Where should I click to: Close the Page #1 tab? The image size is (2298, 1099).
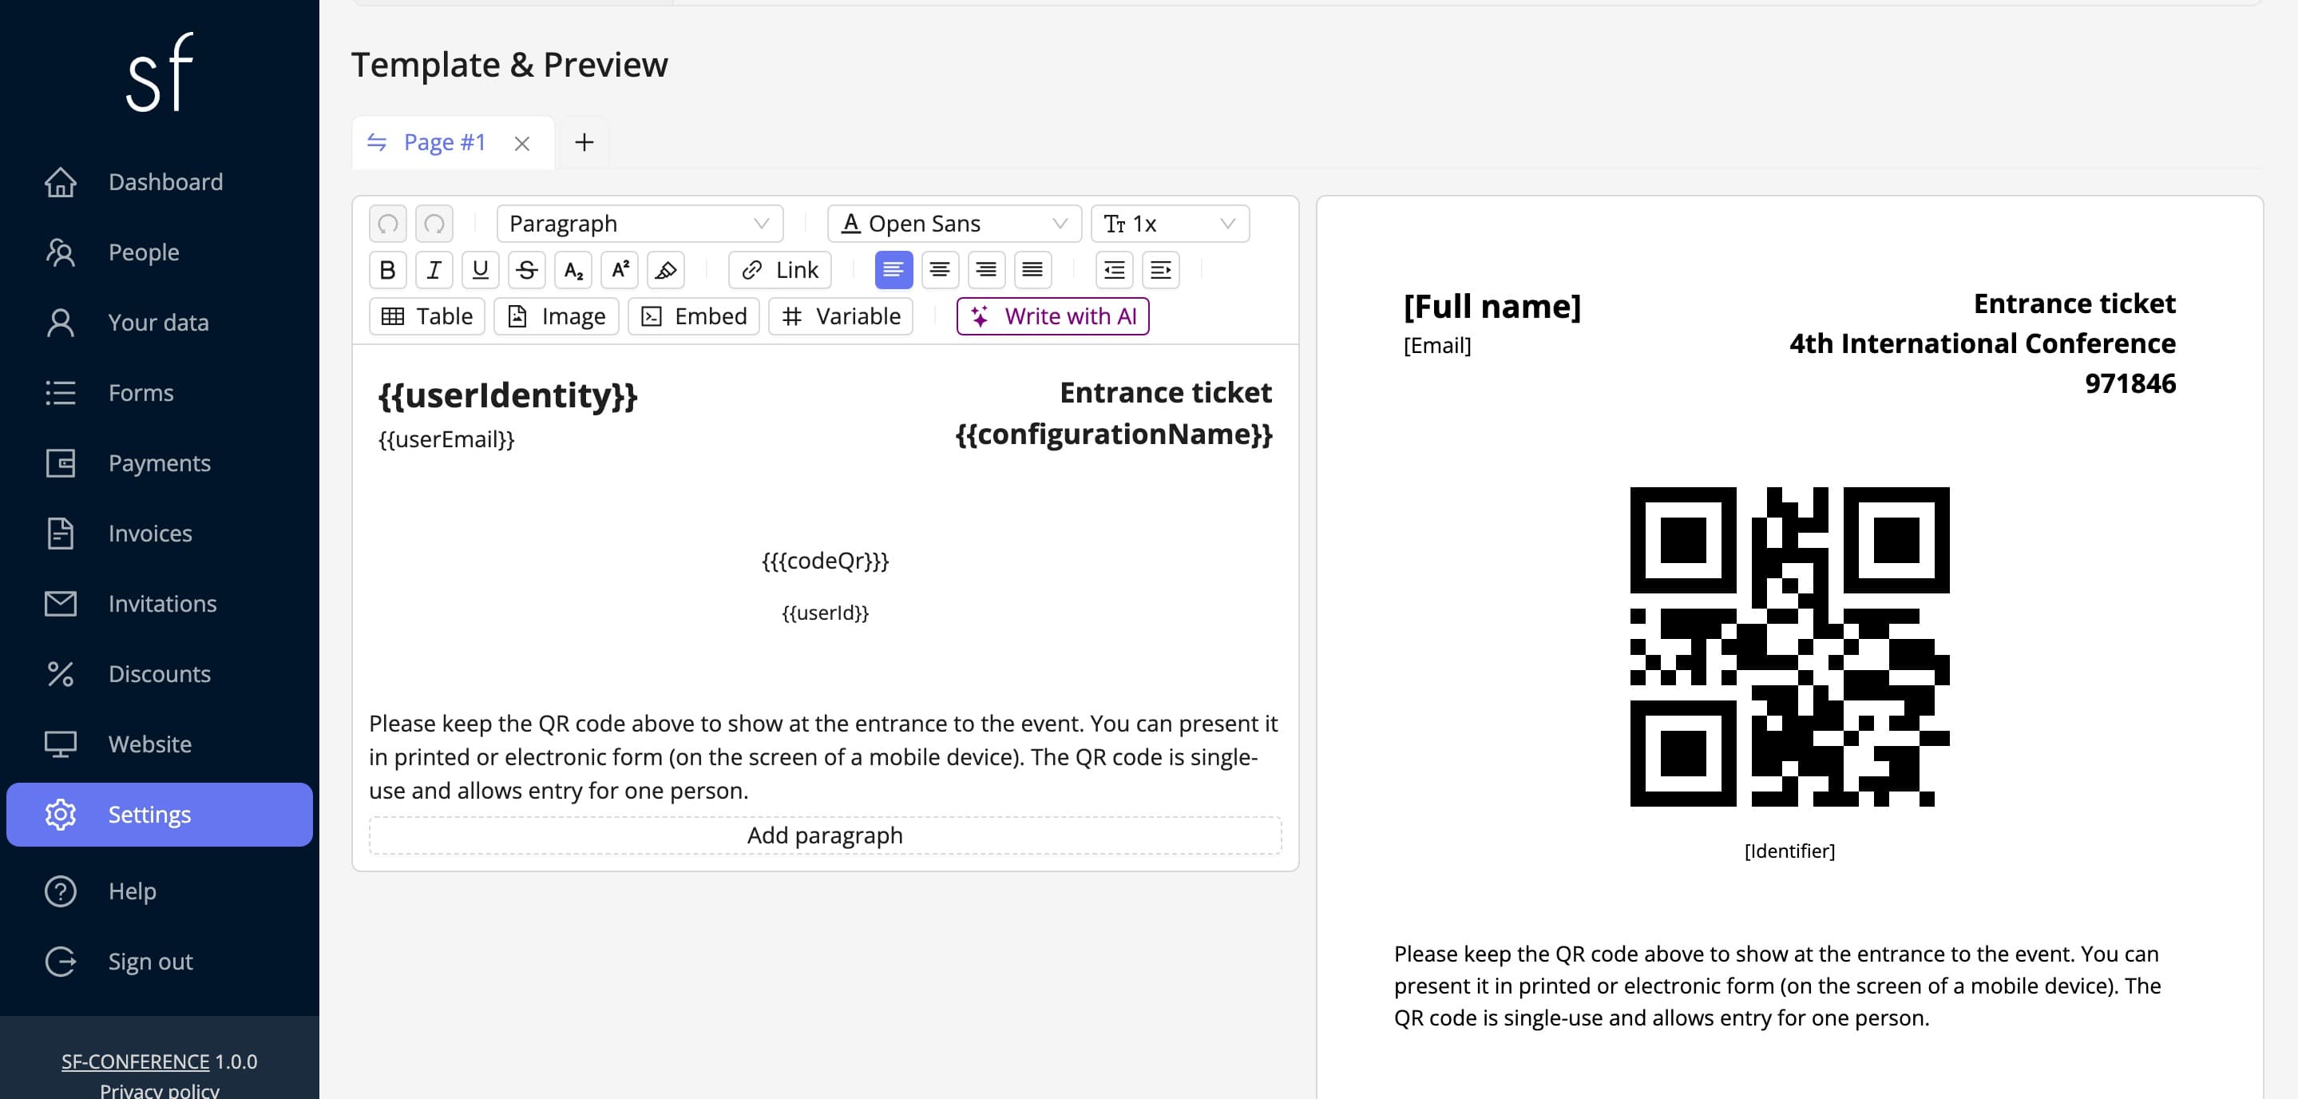pos(522,143)
